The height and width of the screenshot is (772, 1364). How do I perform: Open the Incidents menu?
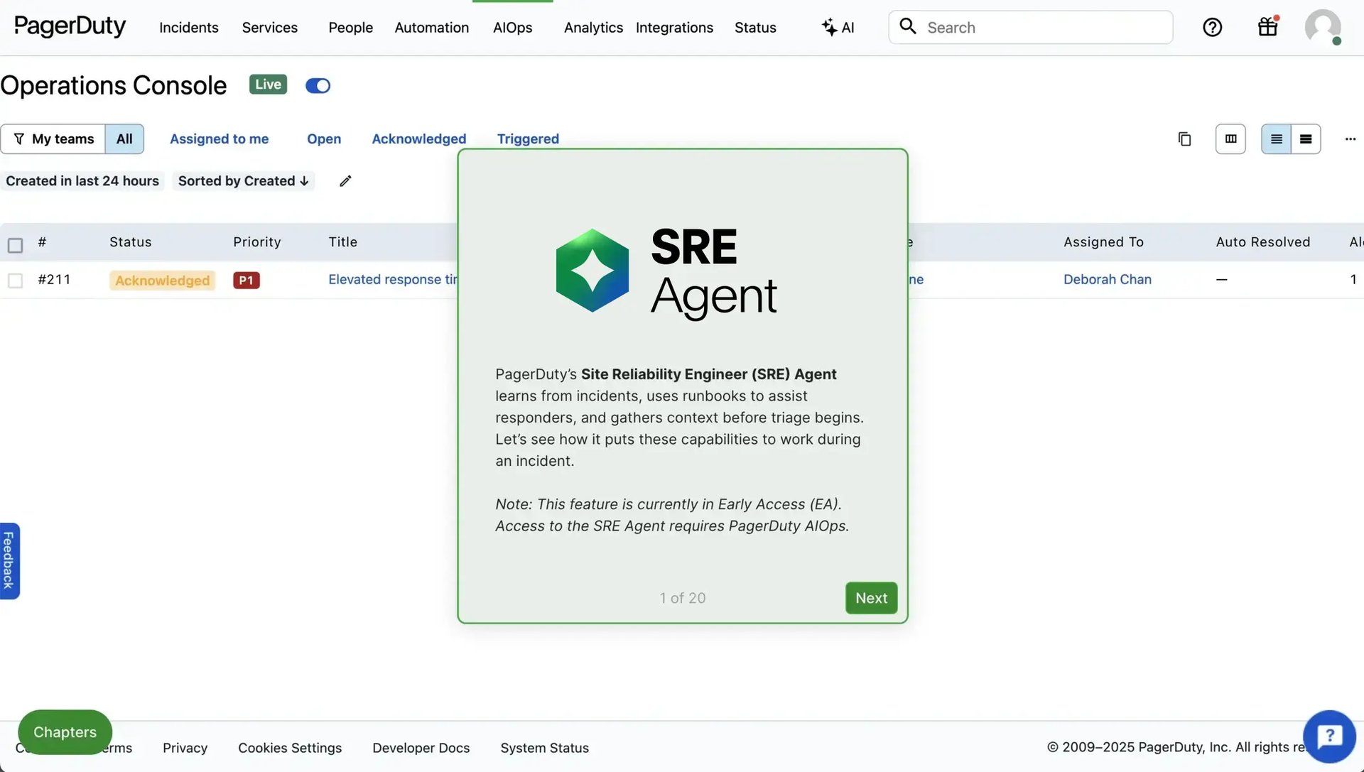(188, 28)
